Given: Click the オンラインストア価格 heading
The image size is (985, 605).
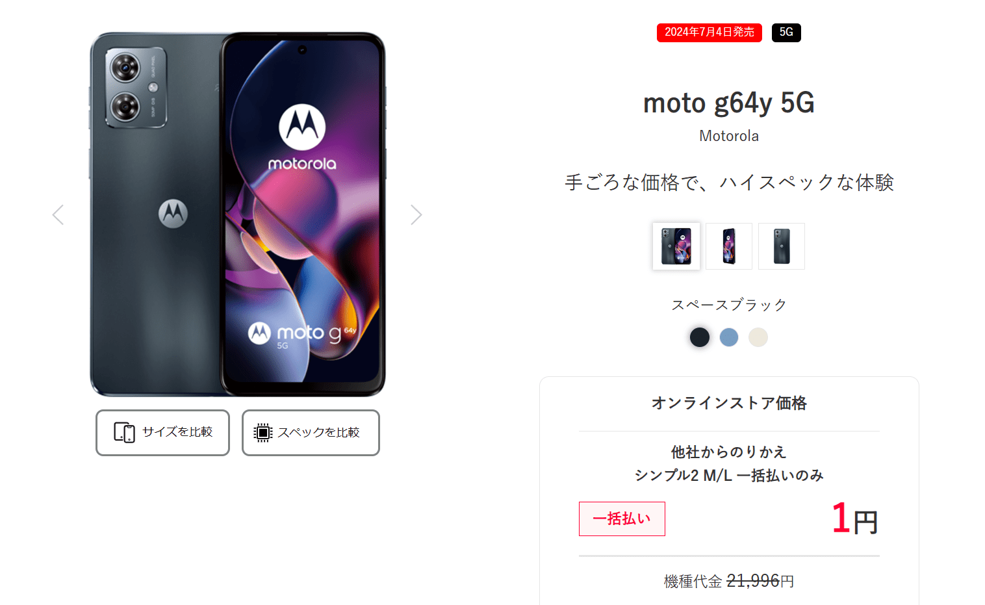Looking at the screenshot, I should [x=729, y=403].
